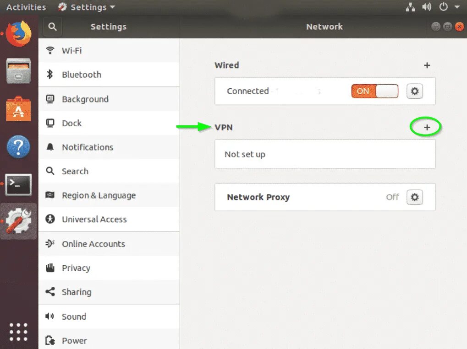
Task: Click the volume icon in top bar
Action: coord(427,7)
